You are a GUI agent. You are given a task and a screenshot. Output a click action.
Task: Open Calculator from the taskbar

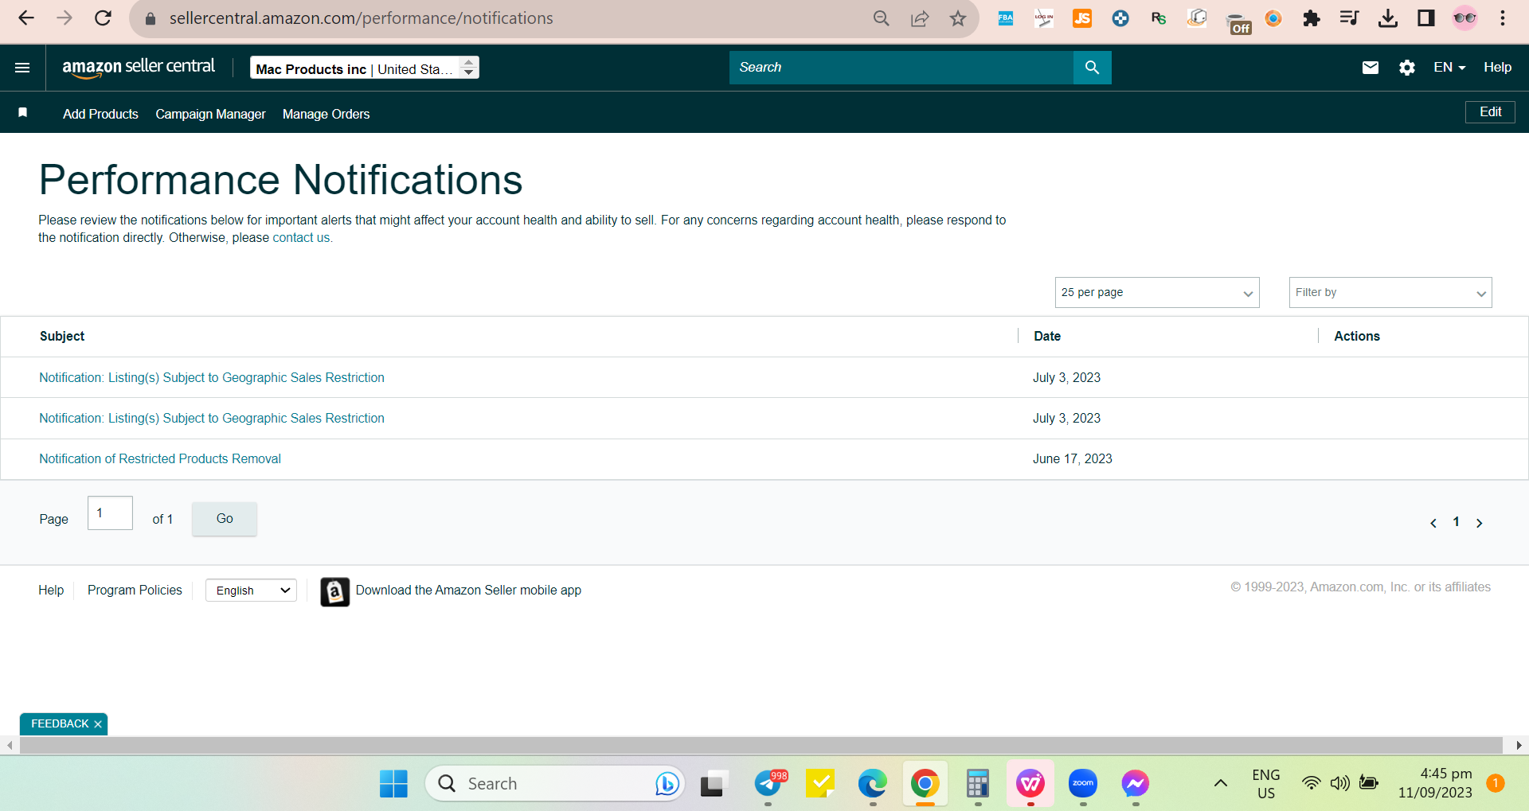click(977, 784)
